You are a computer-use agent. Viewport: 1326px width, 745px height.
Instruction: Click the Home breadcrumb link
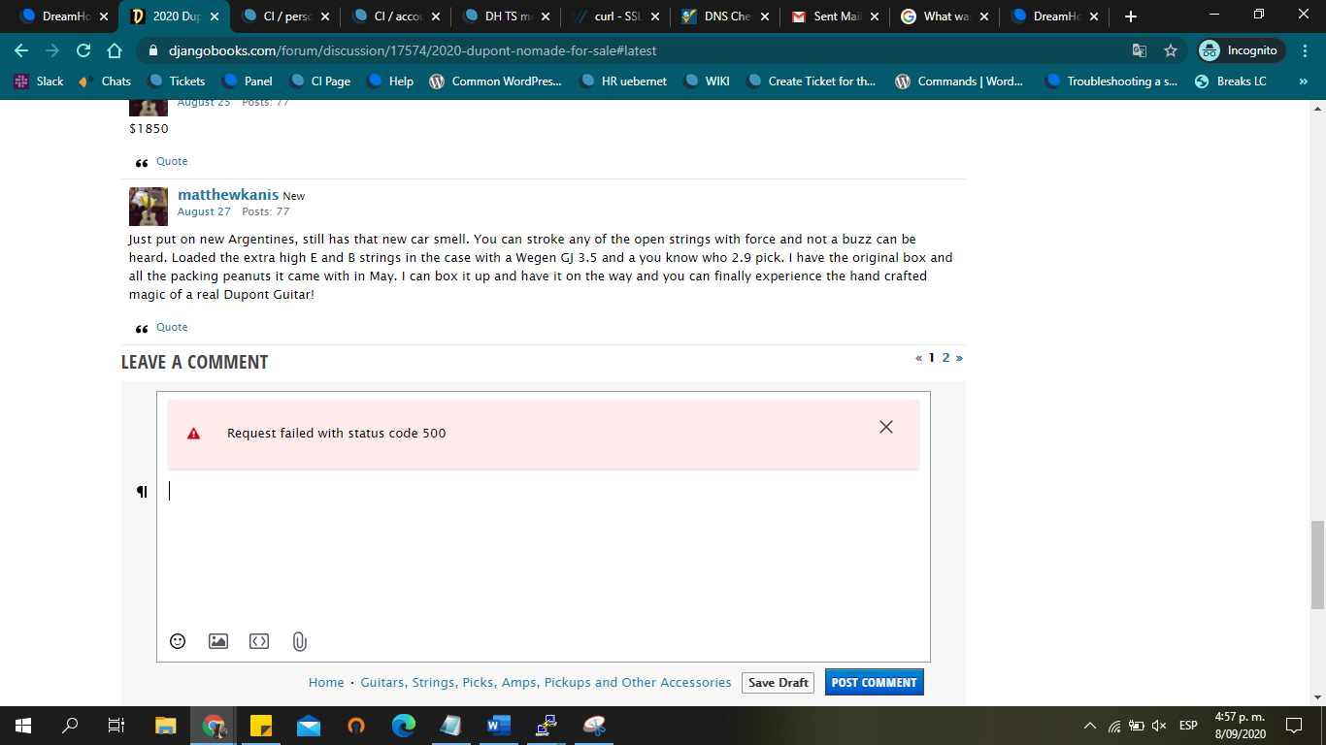point(326,682)
